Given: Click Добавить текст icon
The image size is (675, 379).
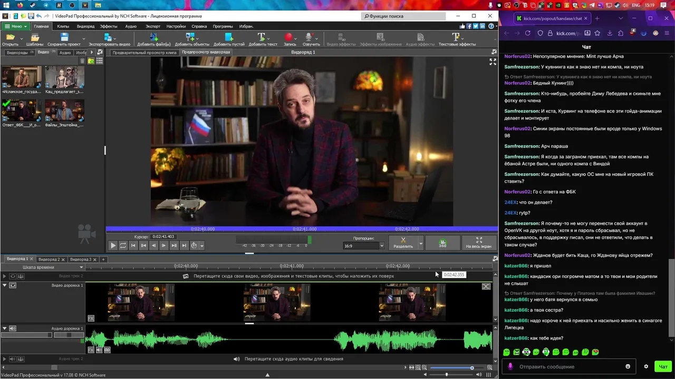Looking at the screenshot, I should tap(261, 37).
